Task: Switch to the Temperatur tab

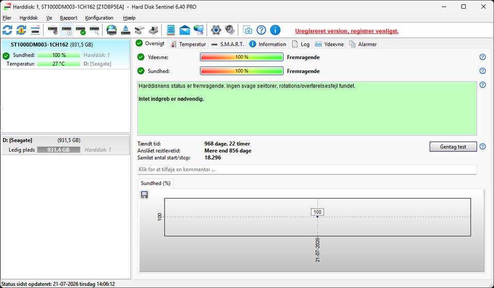Action: point(188,44)
